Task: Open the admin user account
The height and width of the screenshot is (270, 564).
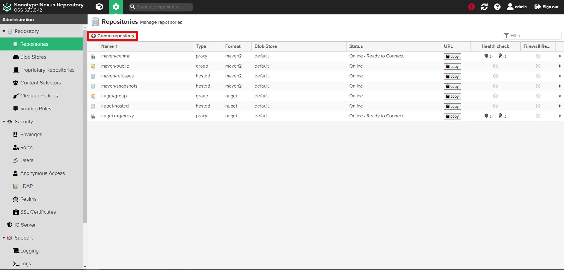Action: click(x=517, y=7)
